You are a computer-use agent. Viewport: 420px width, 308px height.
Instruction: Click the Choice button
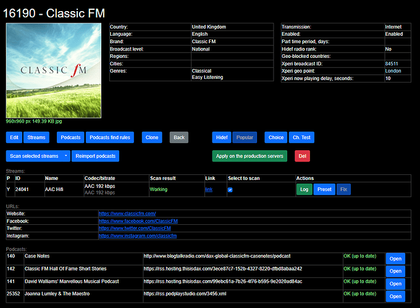(x=276, y=137)
